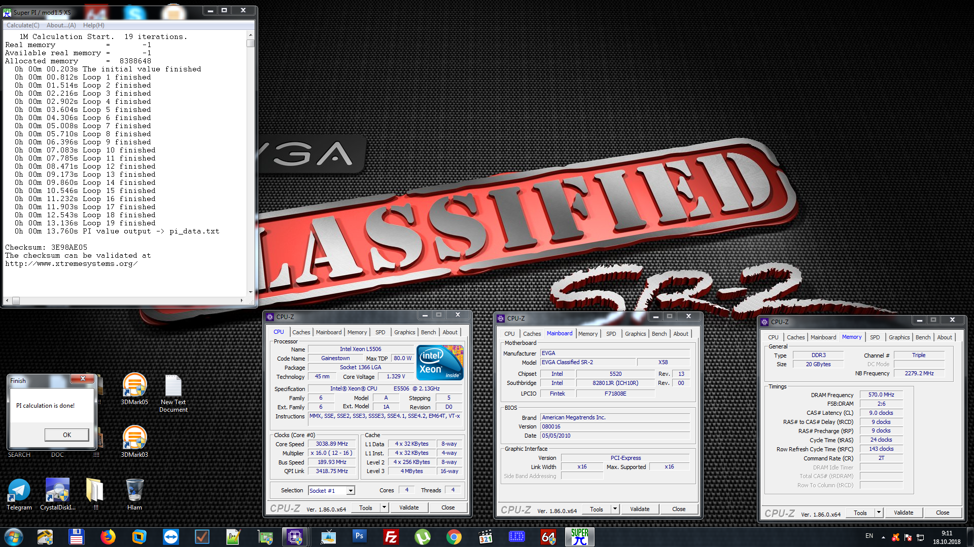This screenshot has height=547, width=974.
Task: Open FileZilla from the taskbar
Action: pos(391,537)
